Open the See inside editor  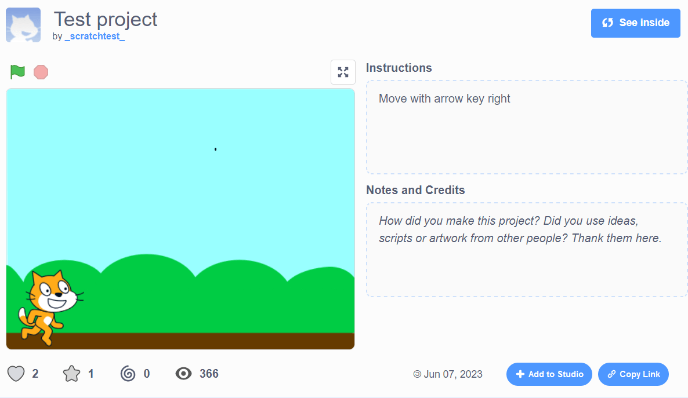click(x=635, y=23)
